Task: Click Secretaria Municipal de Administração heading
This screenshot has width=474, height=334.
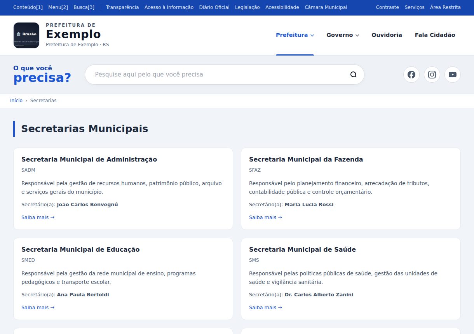Action: pyautogui.click(x=89, y=159)
